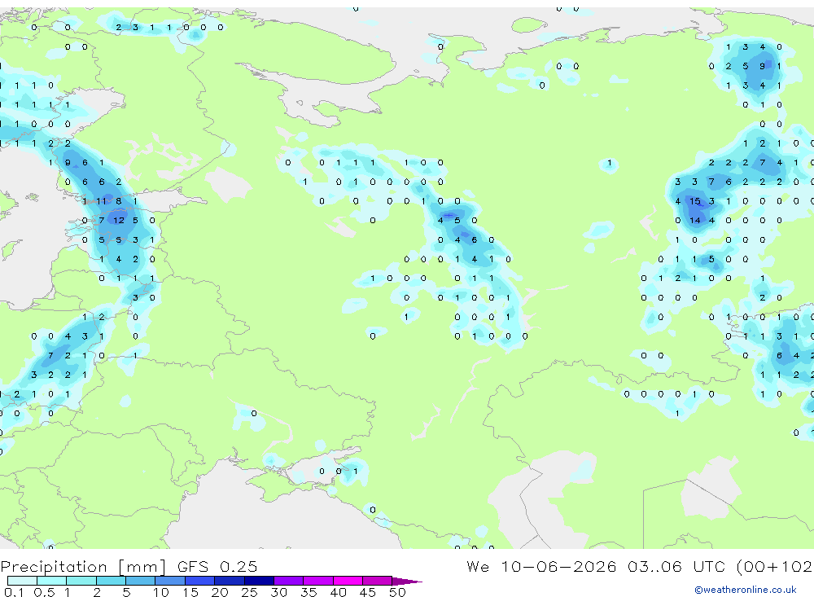
Task: Click the '40' legend scale label
Action: point(338,592)
